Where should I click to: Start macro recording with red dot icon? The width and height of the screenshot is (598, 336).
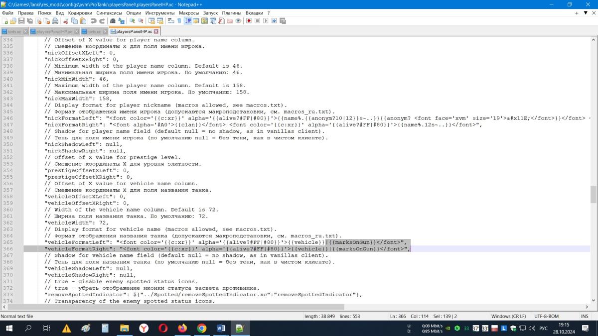click(248, 21)
